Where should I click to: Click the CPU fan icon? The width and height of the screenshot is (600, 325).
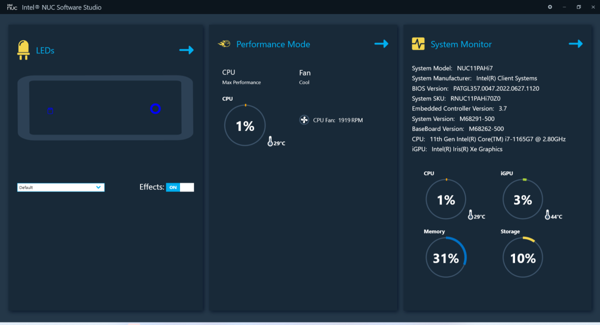coord(304,120)
